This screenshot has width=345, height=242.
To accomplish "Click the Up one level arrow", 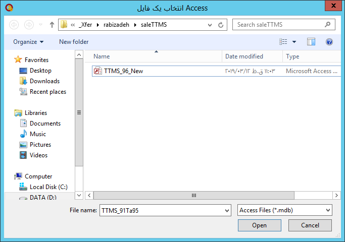I will tap(52, 24).
